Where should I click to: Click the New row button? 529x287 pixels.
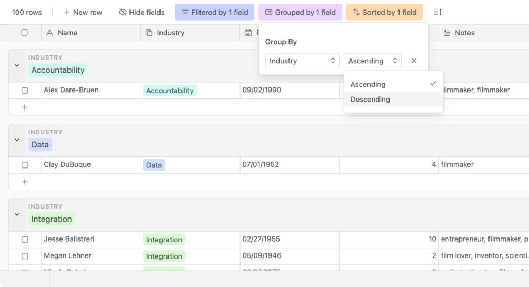tap(83, 12)
